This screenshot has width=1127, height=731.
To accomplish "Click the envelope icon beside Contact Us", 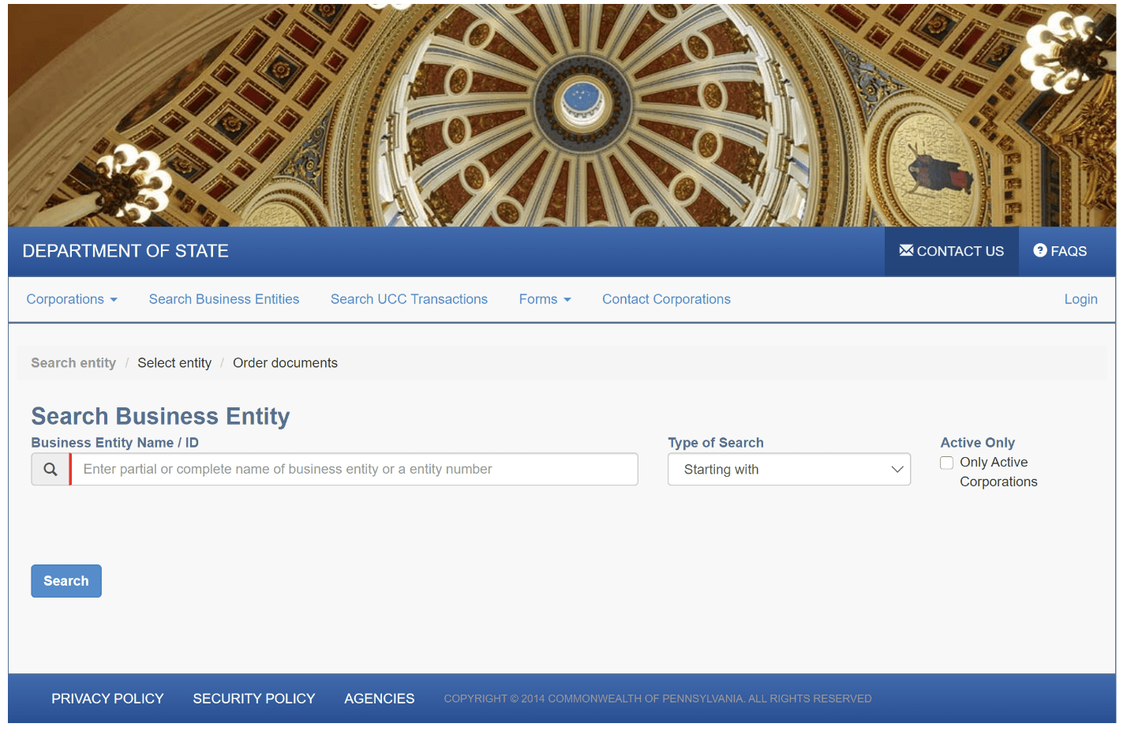I will pos(906,251).
